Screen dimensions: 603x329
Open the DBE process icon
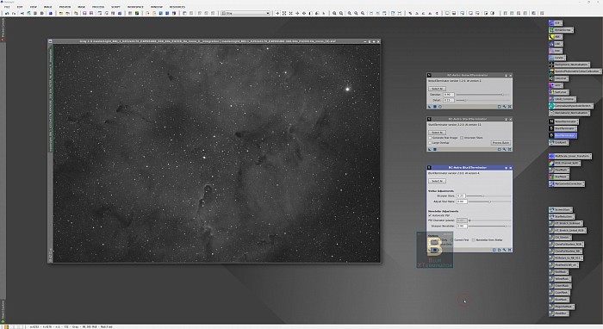[x=556, y=44]
